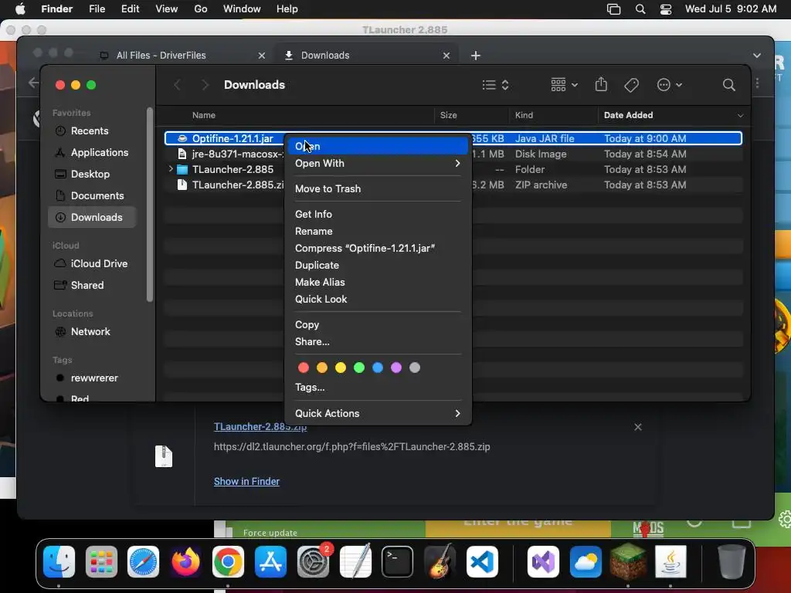
Task: Expand the TLauncher-2.885 folder disclosure triangle
Action: [171, 169]
